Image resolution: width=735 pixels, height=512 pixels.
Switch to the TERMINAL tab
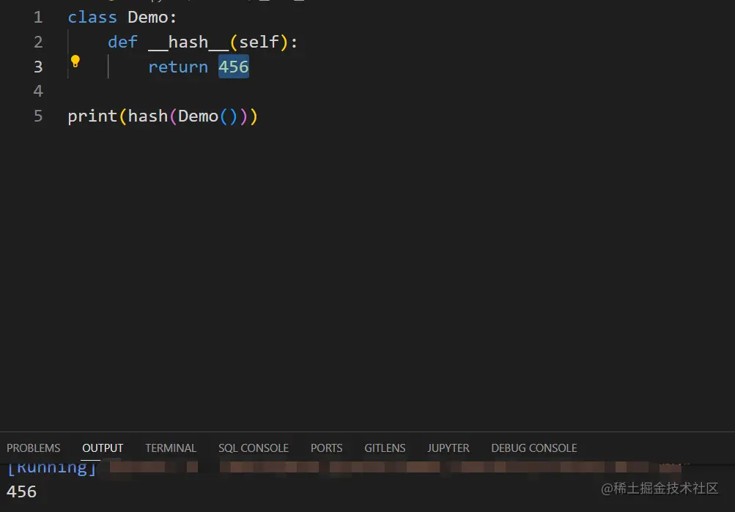click(x=171, y=448)
